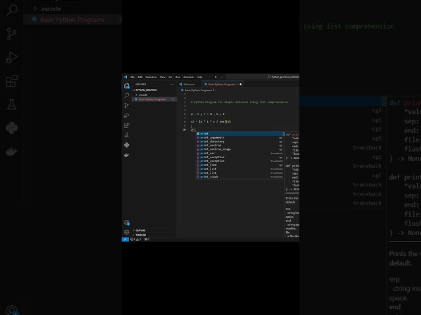Open the Docker extension view
The height and width of the screenshot is (315, 421).
126,155
